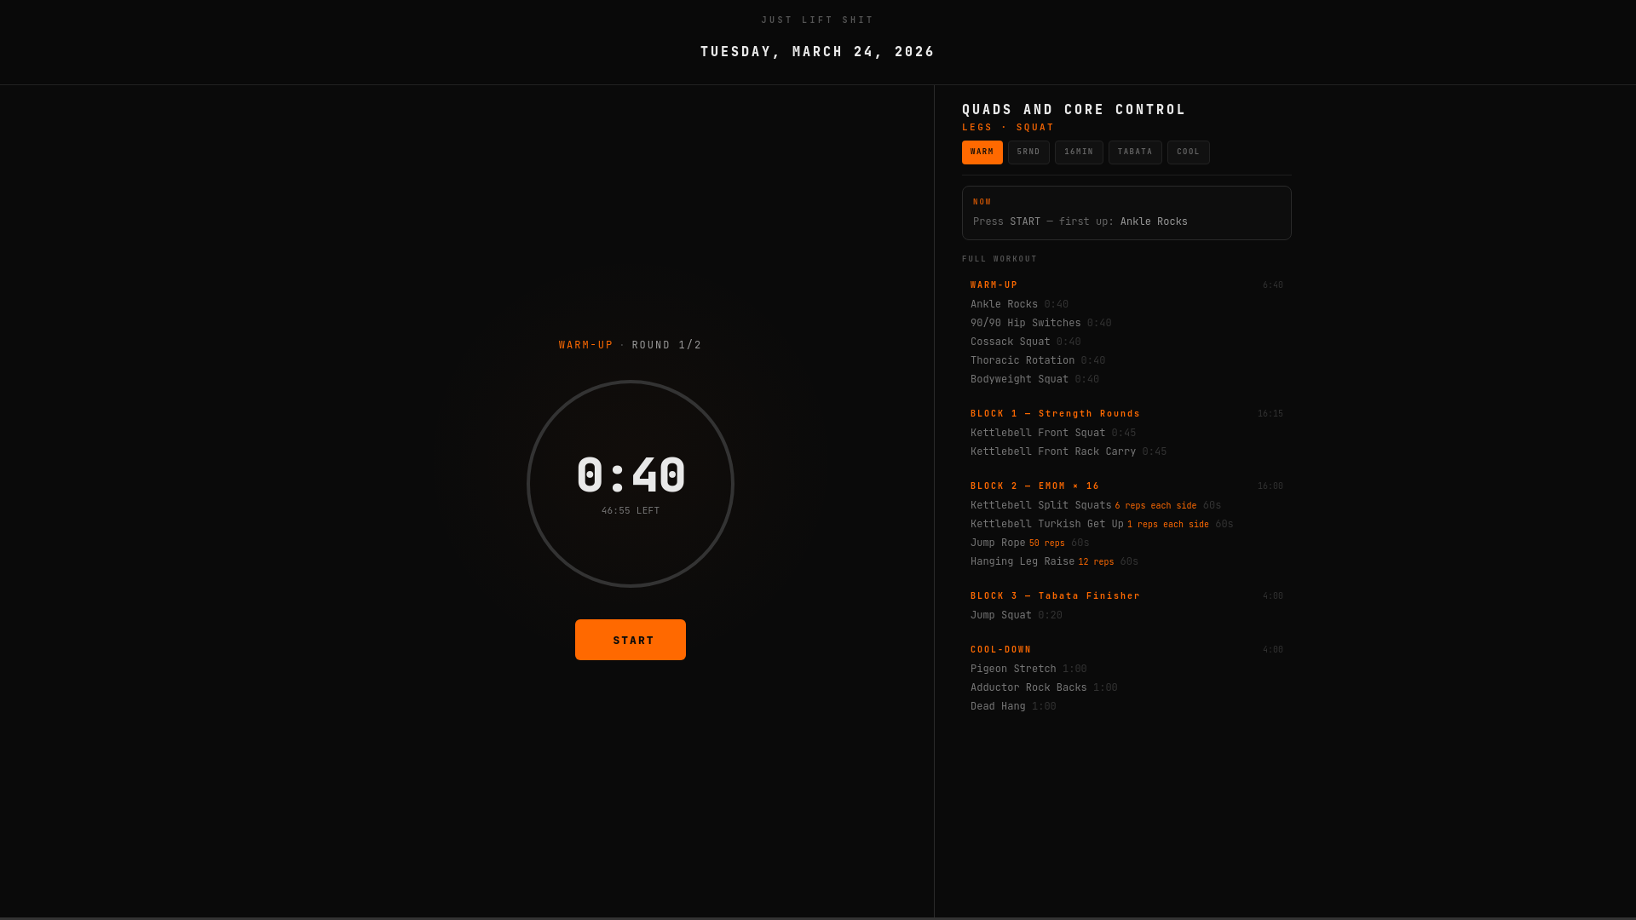1636x920 pixels.
Task: Click the NOW status card
Action: point(1126,213)
